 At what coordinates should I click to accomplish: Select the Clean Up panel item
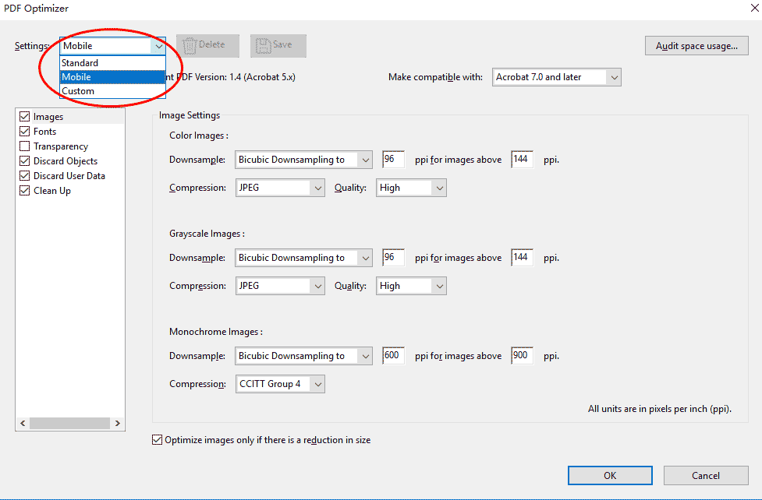click(52, 191)
